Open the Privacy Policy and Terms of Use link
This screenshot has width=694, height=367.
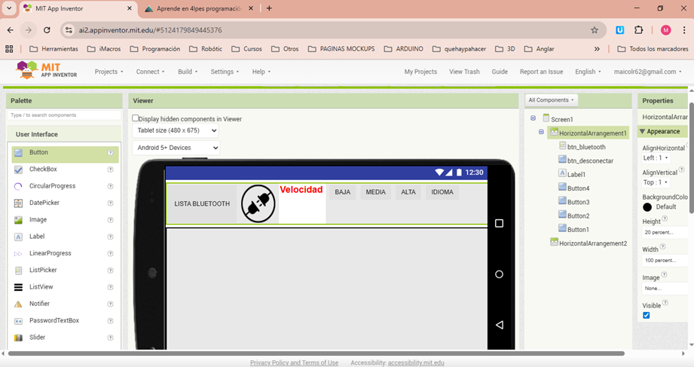pos(294,362)
